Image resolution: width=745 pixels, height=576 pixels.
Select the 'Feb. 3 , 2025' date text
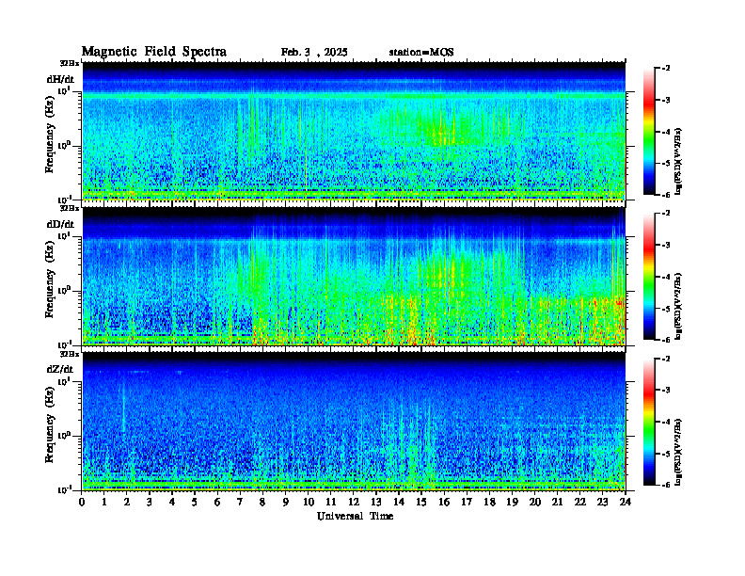click(x=314, y=53)
